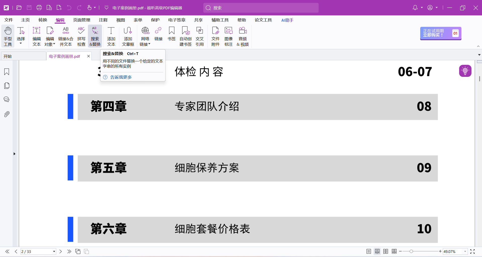Open the Spell Check (拼写检查) tool

click(x=81, y=36)
